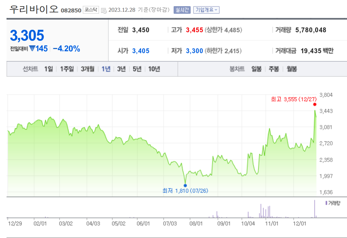Switch to 주봉 weekly candle chart
The height and width of the screenshot is (238, 347).
tap(274, 69)
